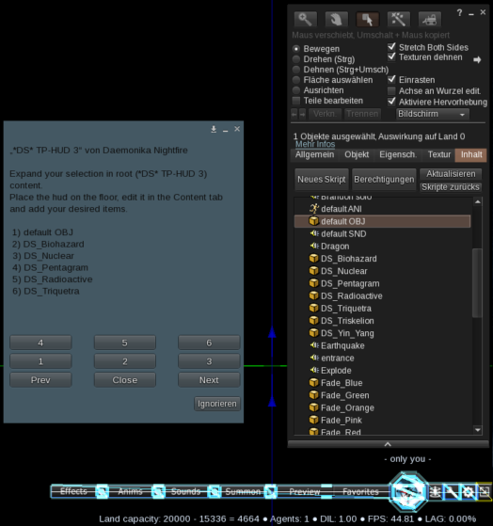Toggle Achse an Wurzel edit. checkbox
Image resolution: width=493 pixels, height=526 pixels.
point(391,91)
